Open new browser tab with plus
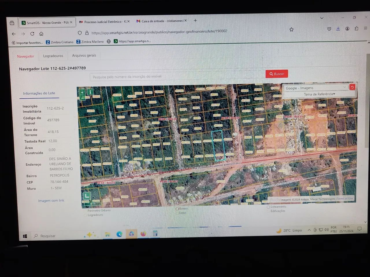This screenshot has width=370, height=277. tap(195, 20)
